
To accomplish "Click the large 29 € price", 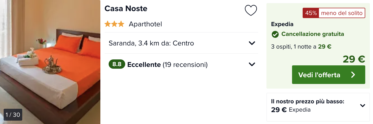I will coord(354,59).
